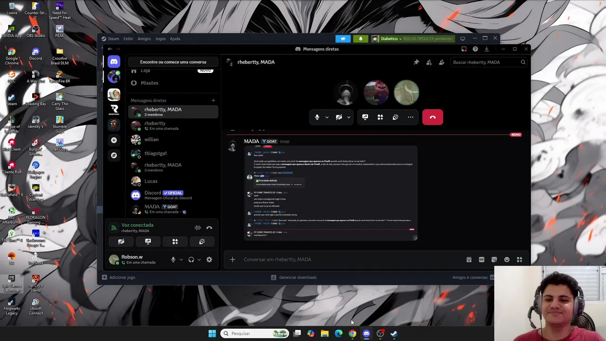This screenshot has width=606, height=341.
Task: Share your screen in call controls
Action: click(365, 117)
